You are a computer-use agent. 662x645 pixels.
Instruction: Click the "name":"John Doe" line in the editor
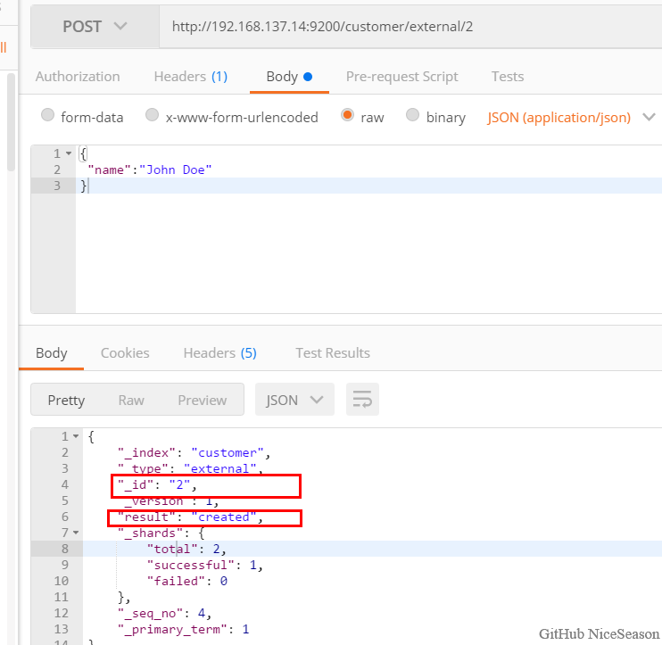point(150,170)
